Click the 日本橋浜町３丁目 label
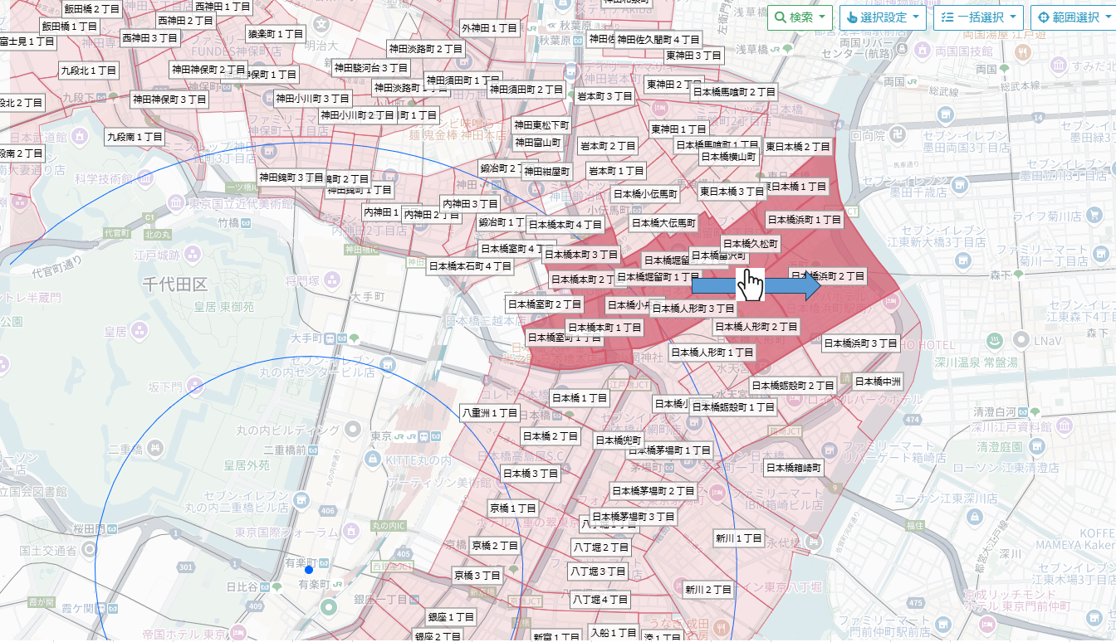The image size is (1116, 642). (860, 343)
